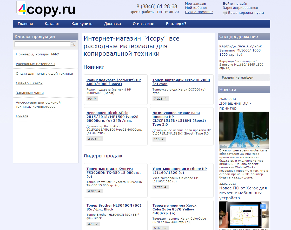This screenshot has width=291, height=230.
Task: Click the phone number 8 (3846) 61-28-68
Action: [157, 7]
